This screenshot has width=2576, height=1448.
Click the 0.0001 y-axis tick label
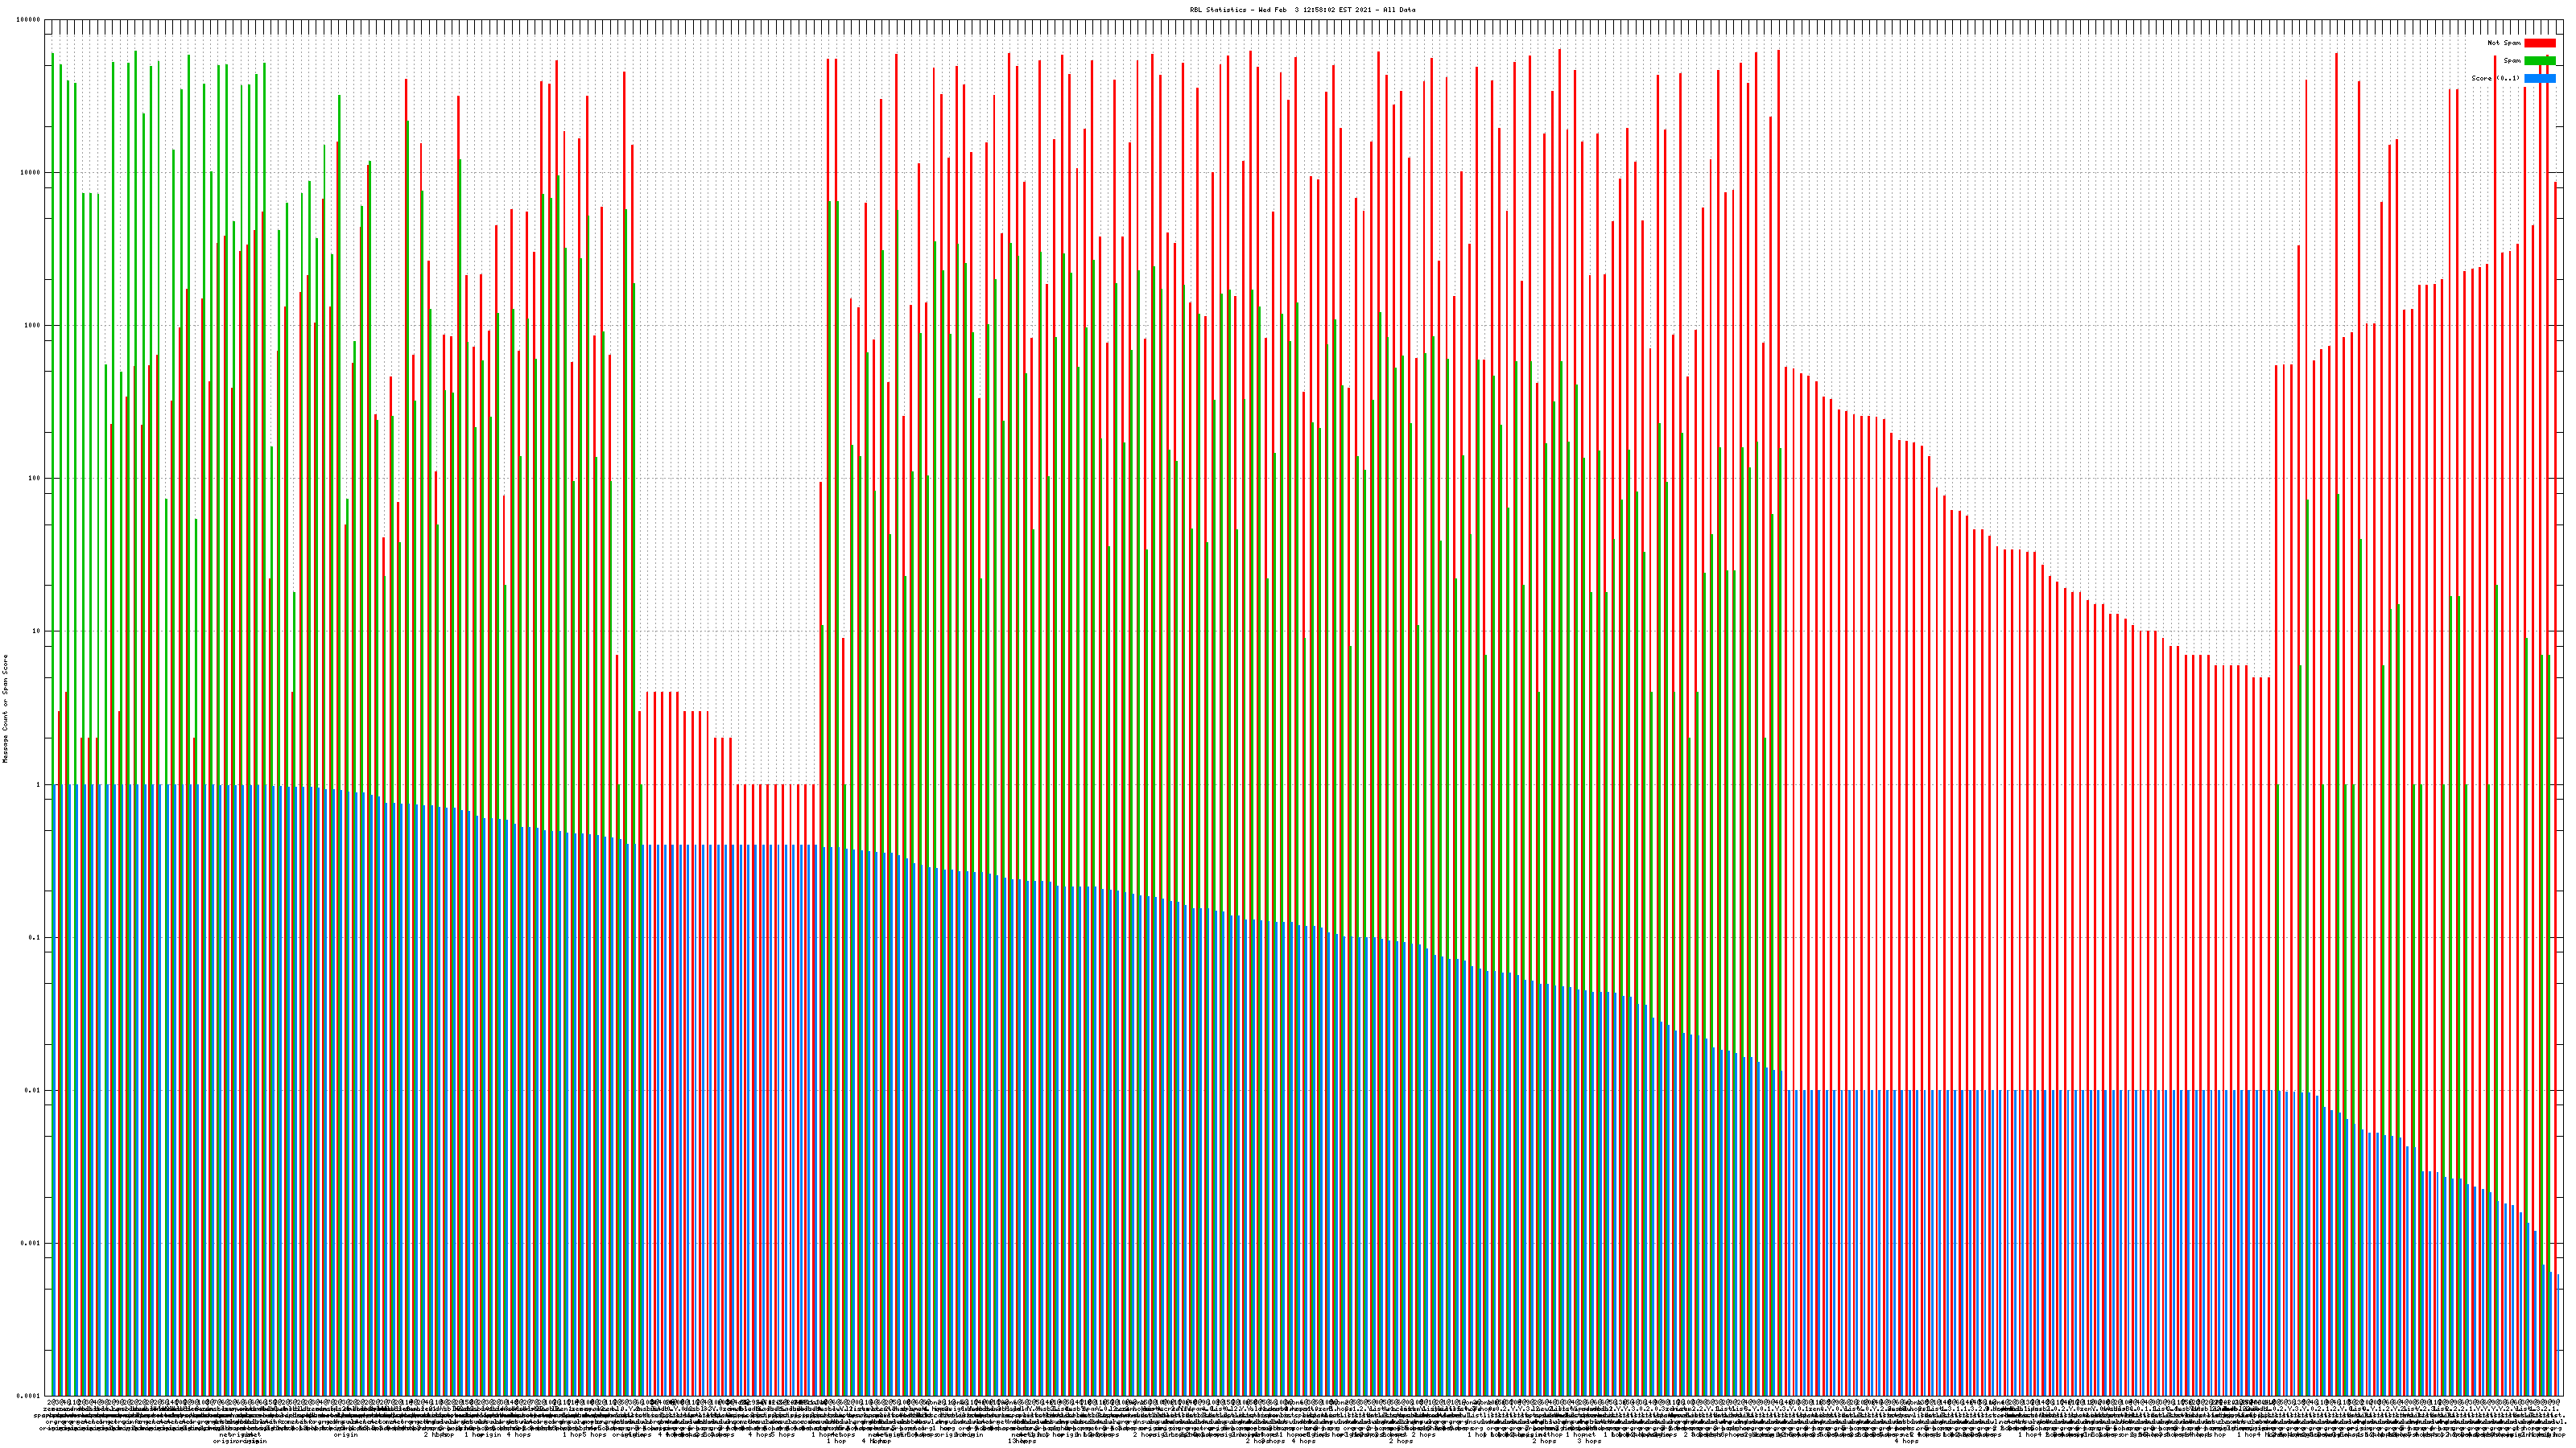[28, 1396]
